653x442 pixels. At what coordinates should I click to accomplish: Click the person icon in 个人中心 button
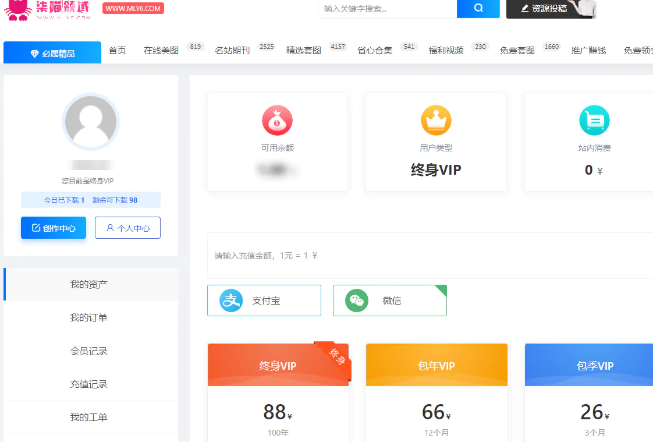(x=110, y=228)
